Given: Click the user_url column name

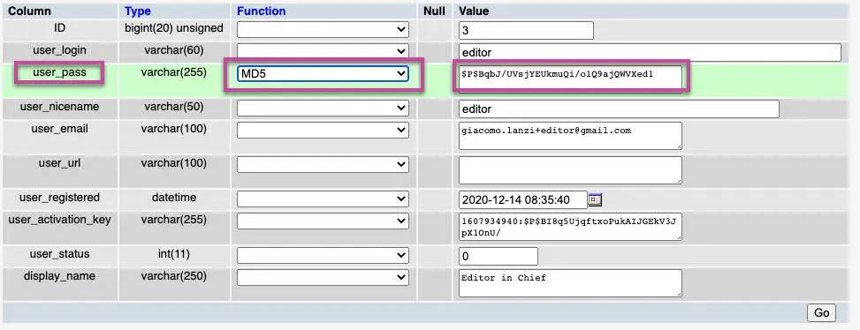Looking at the screenshot, I should (60, 162).
